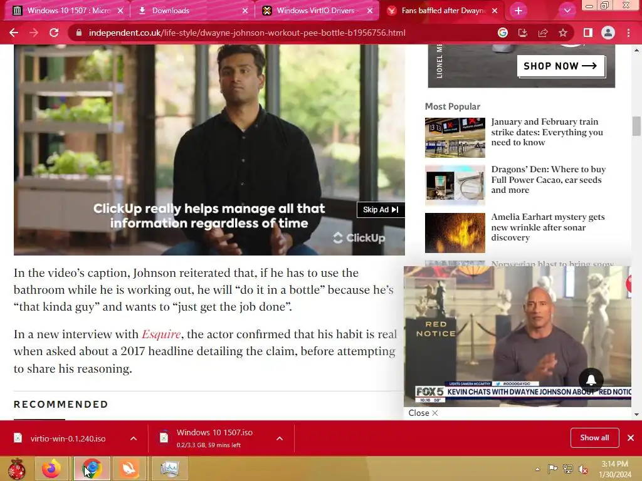Click the train station thumbnail
642x481 pixels.
(455, 137)
